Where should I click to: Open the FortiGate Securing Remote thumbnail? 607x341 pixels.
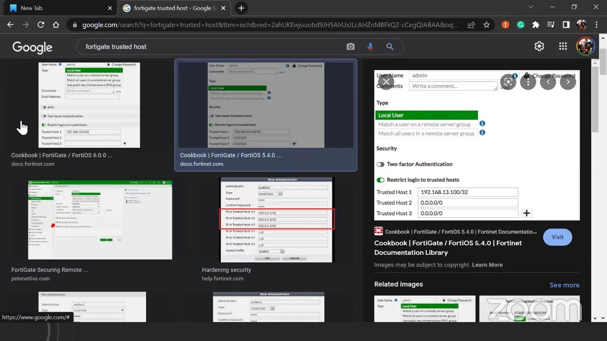(x=100, y=220)
